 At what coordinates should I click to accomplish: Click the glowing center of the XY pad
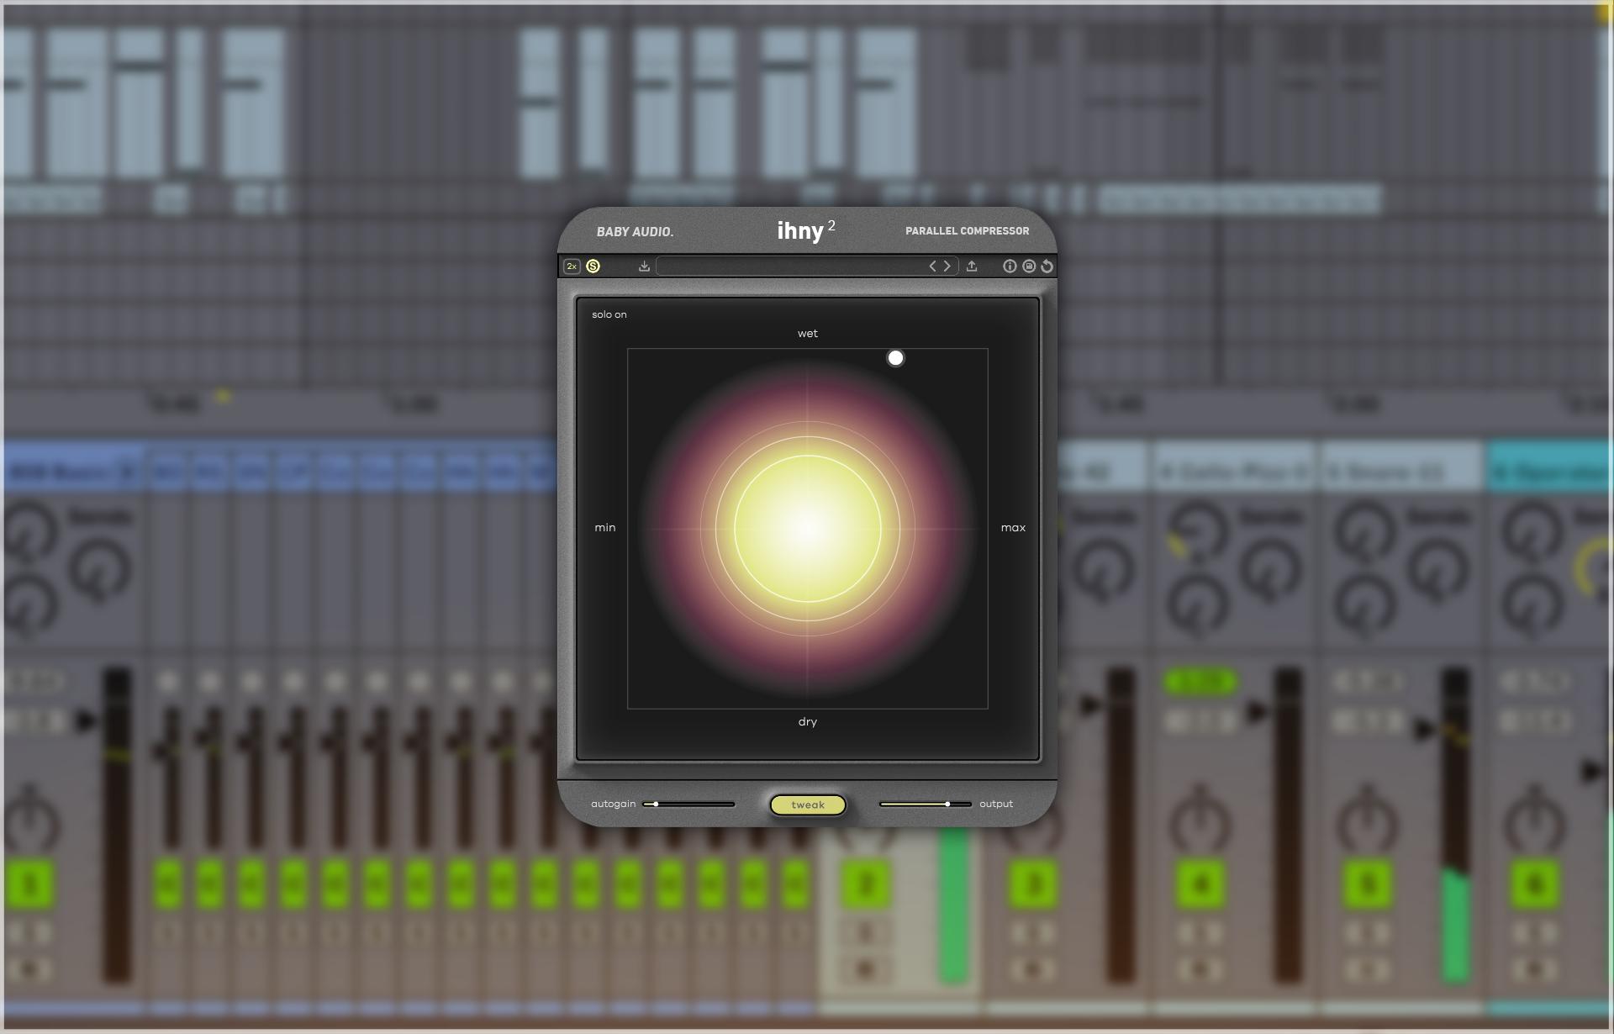pyautogui.click(x=808, y=529)
